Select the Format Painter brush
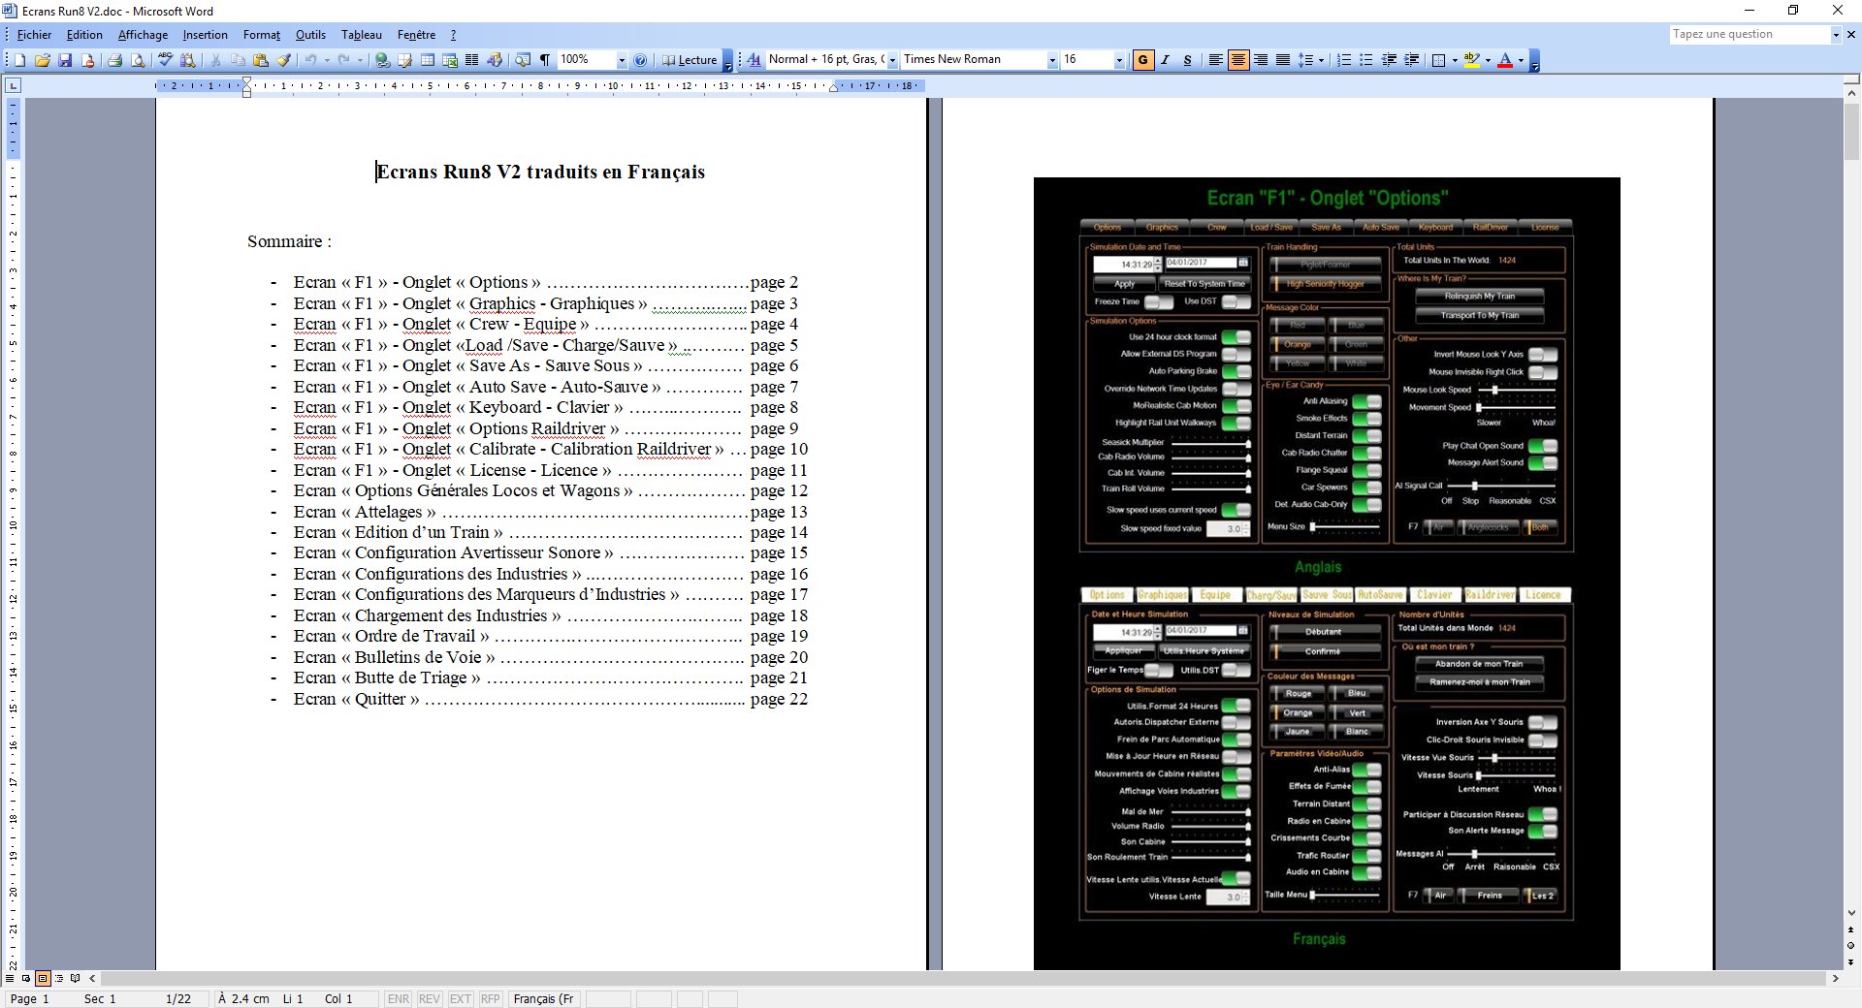The width and height of the screenshot is (1862, 1008). coord(283,60)
